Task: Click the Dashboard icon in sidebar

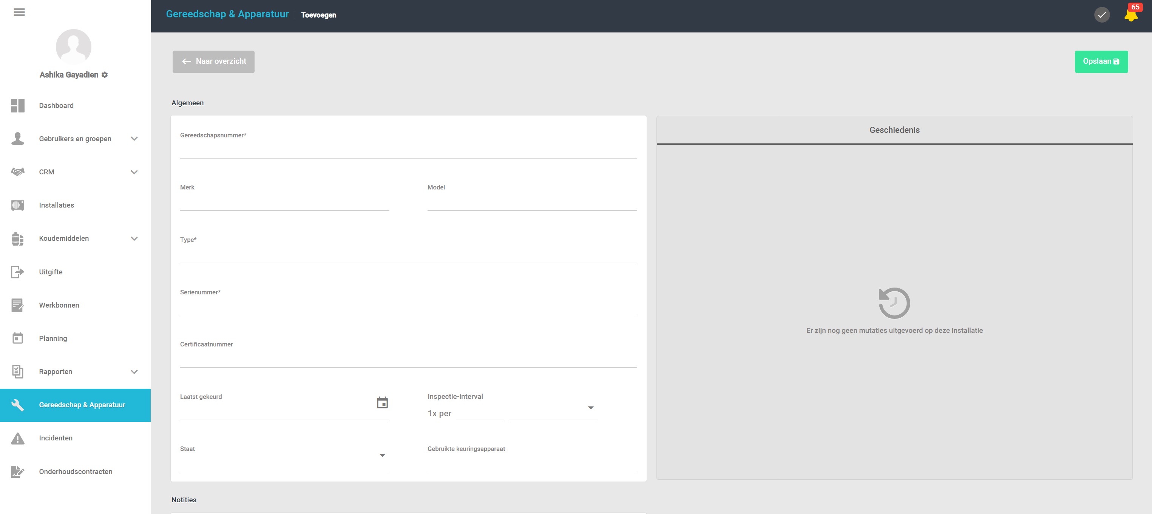Action: coord(17,106)
